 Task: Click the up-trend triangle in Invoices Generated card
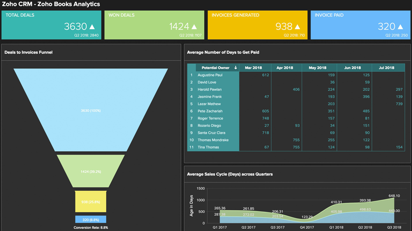[297, 27]
